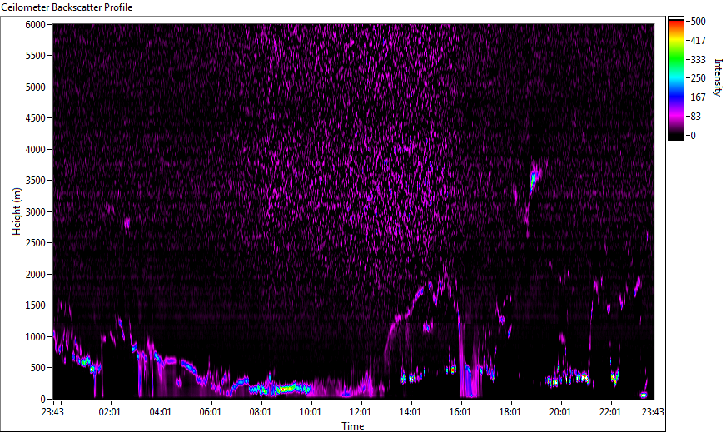Select the 2000 height axis value
Viewport: 726px width, 432px height.
(35, 275)
